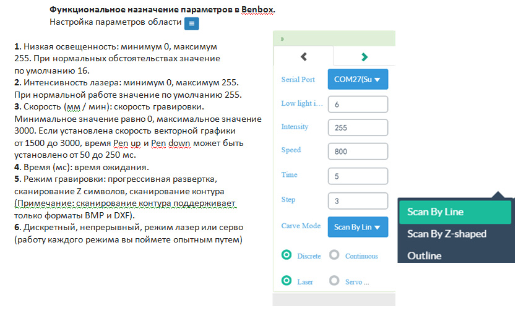Image resolution: width=526 pixels, height=313 pixels.
Task: Click the Intensity label
Action: coord(295,126)
